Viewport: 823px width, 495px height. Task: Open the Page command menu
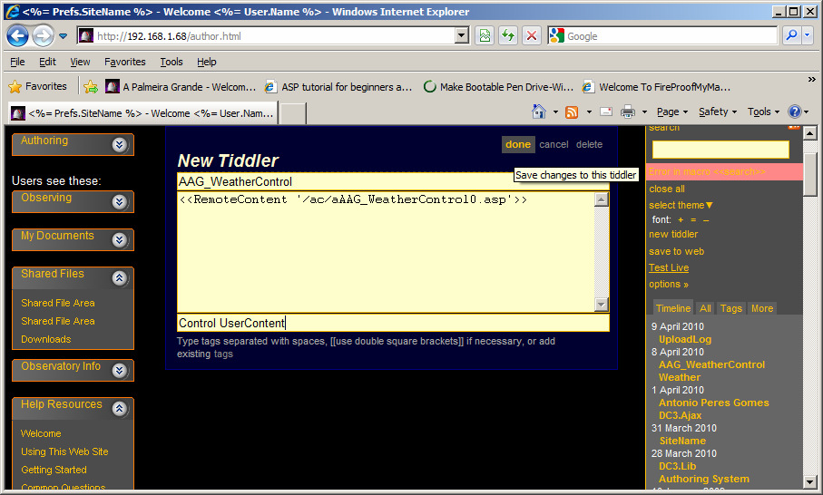pyautogui.click(x=671, y=112)
